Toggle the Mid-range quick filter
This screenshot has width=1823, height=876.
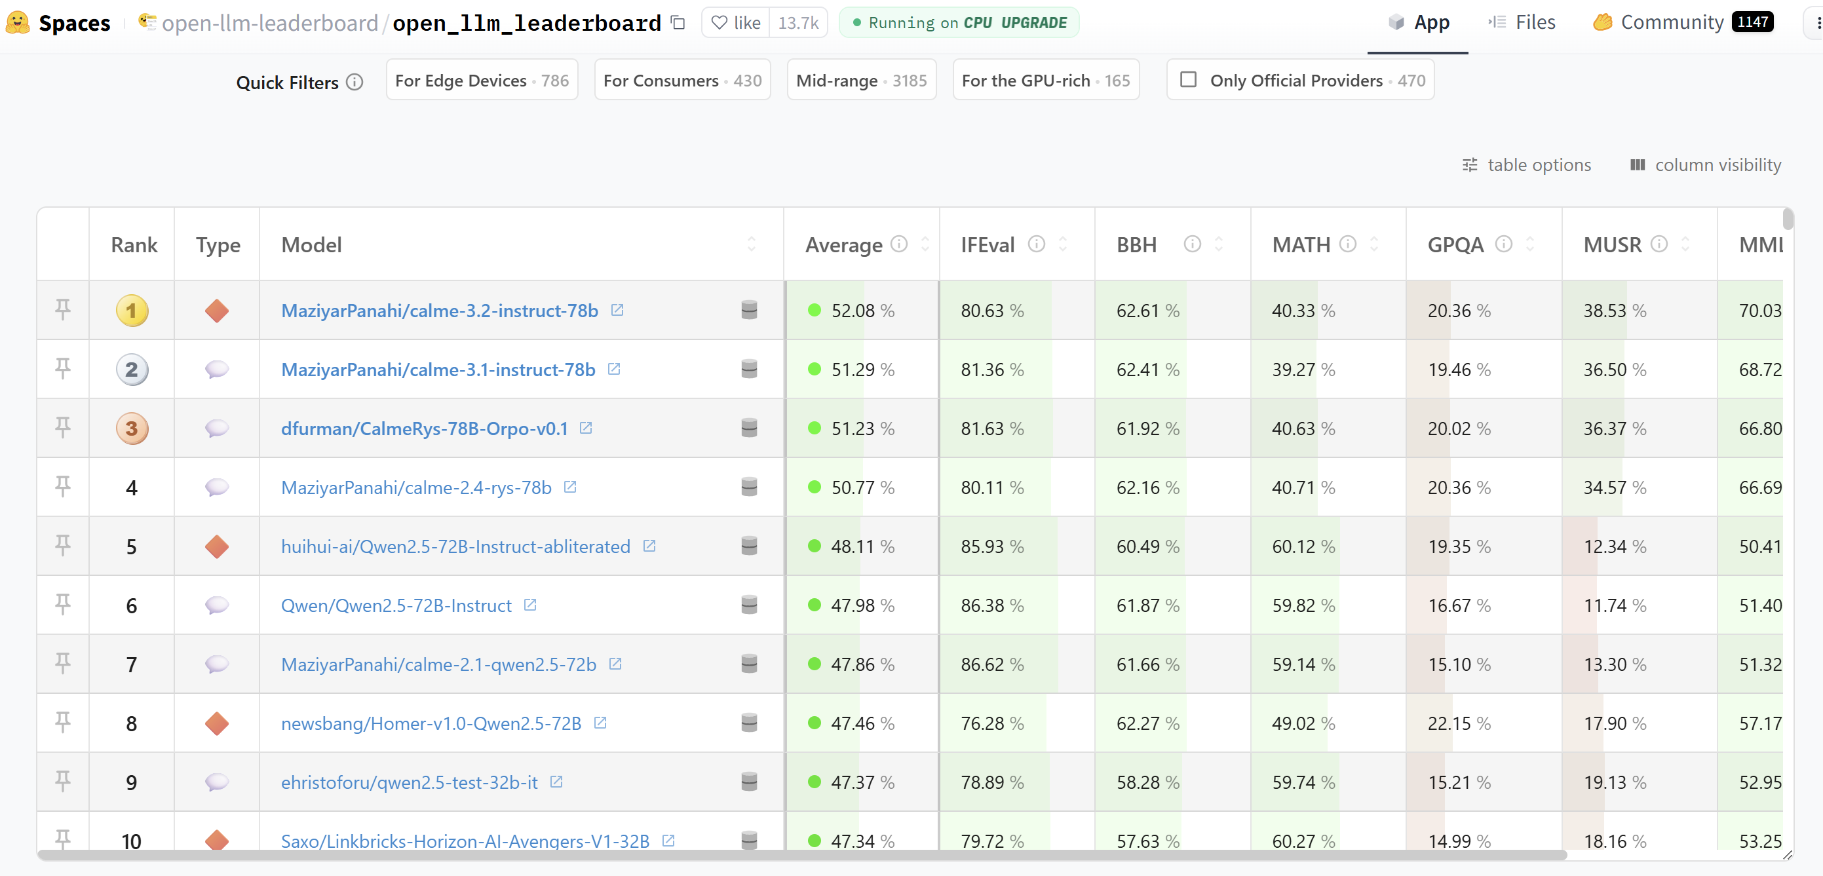coord(860,81)
